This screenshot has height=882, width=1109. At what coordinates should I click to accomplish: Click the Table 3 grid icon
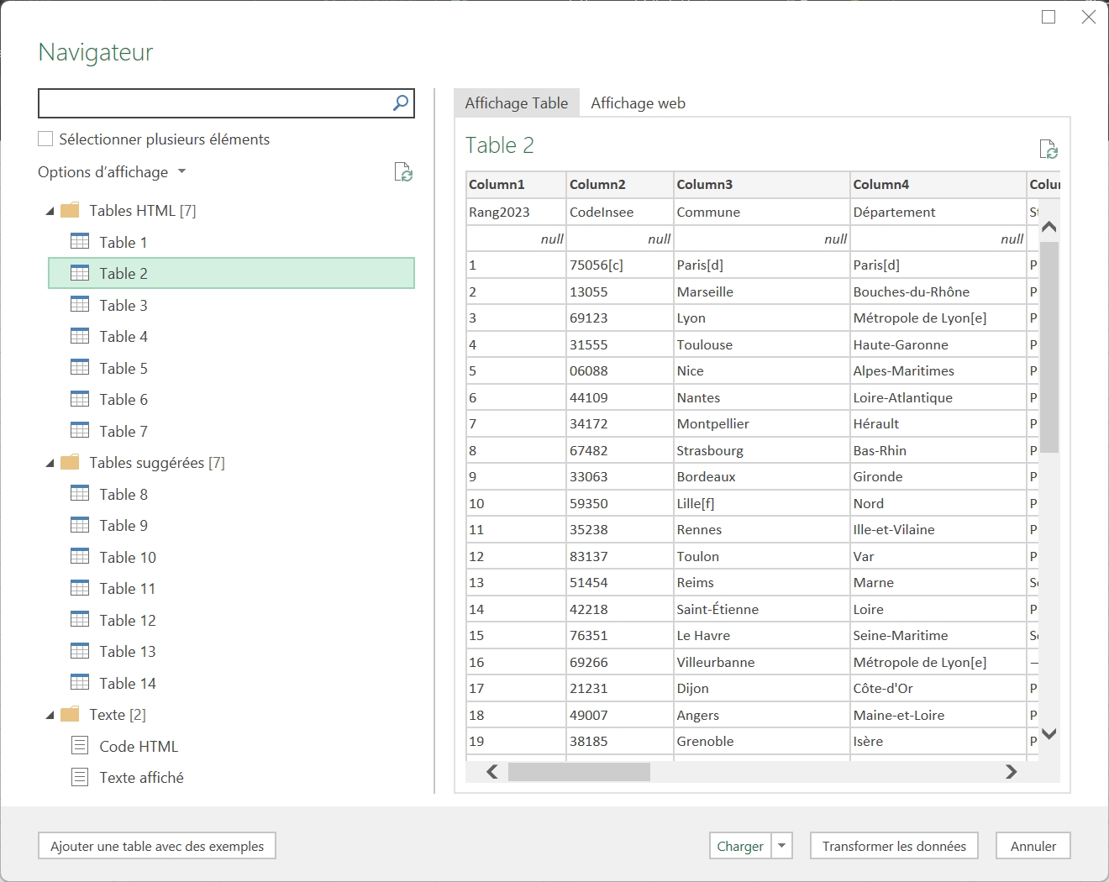[x=80, y=305]
